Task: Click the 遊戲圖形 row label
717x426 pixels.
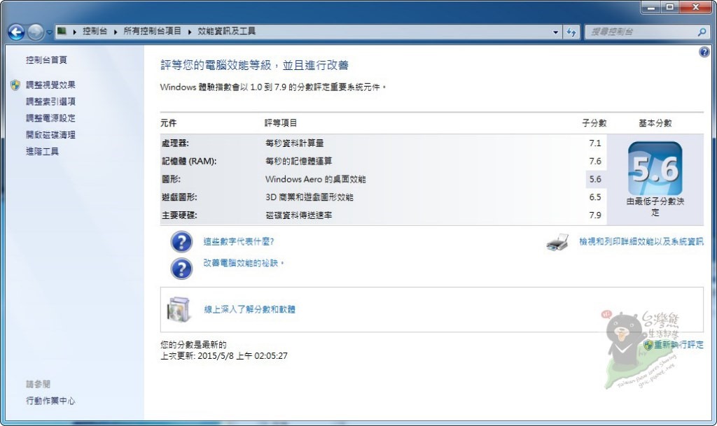Action: [179, 197]
